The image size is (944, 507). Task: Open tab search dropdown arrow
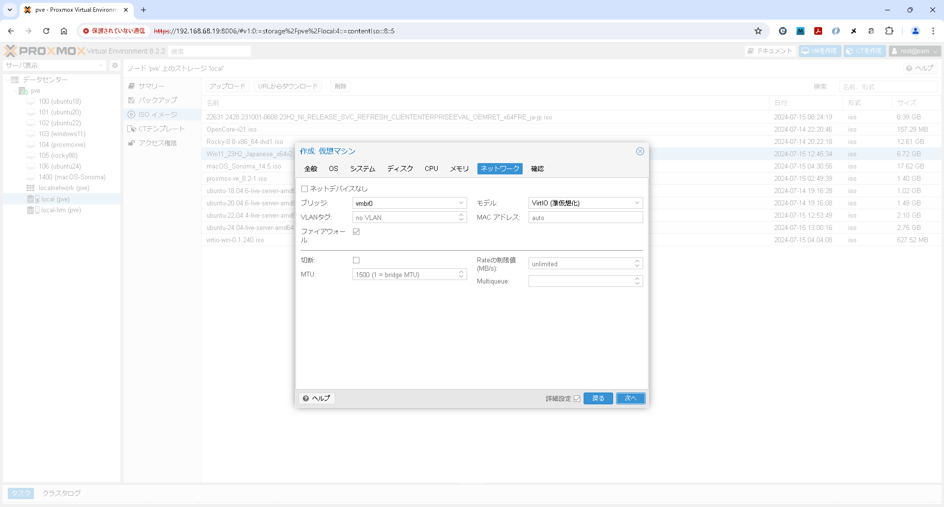tap(10, 10)
